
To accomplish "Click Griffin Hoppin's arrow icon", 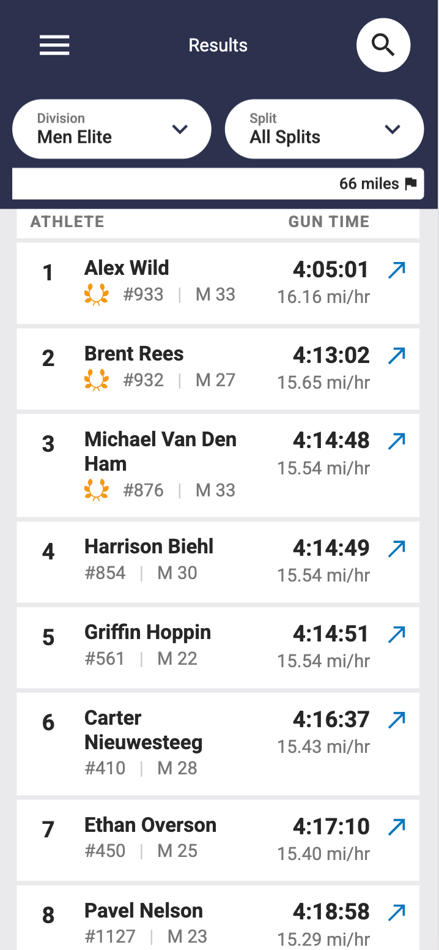I will (x=397, y=634).
